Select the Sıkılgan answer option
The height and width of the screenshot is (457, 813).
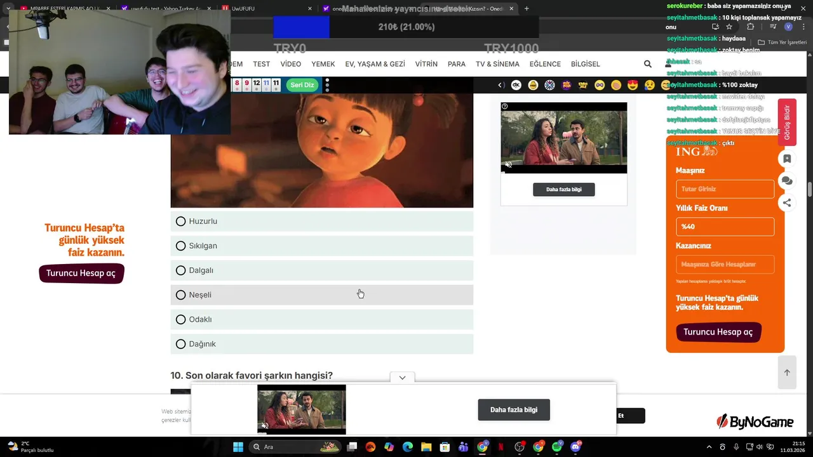[322, 246]
